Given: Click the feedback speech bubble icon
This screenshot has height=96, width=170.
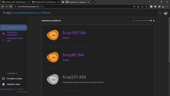Looking at the screenshot, I should (3, 79).
